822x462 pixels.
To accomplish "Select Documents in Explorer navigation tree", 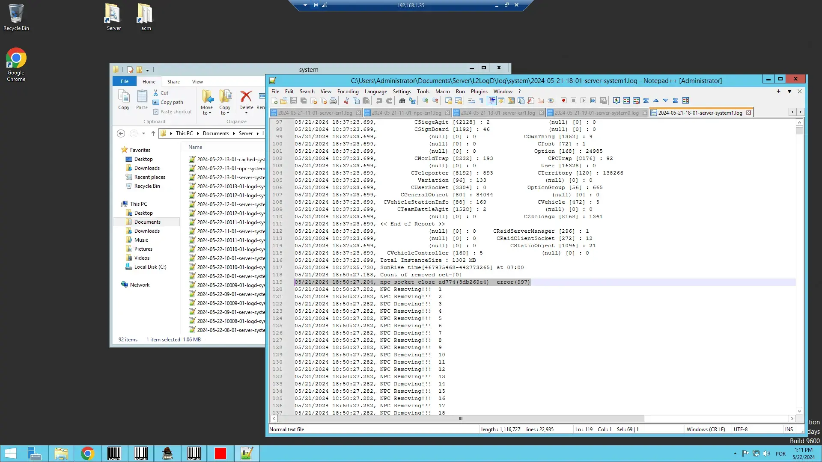I will (147, 222).
